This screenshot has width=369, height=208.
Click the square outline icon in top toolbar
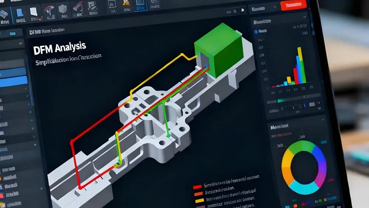(x=111, y=5)
